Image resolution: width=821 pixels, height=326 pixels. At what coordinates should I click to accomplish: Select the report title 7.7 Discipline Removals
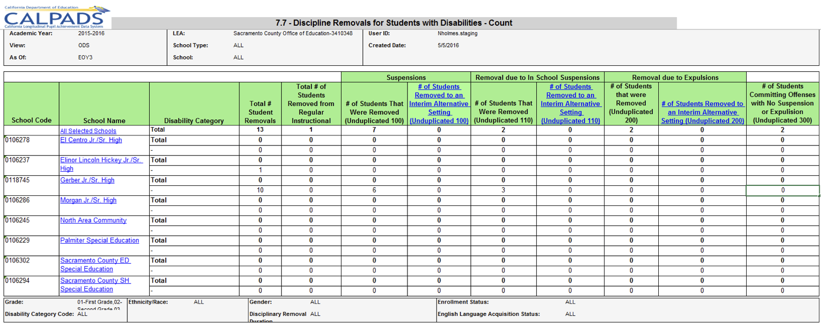[394, 23]
